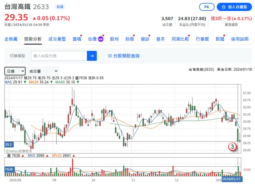
Task: Click the MV20 2601 label
Action: (x=61, y=155)
